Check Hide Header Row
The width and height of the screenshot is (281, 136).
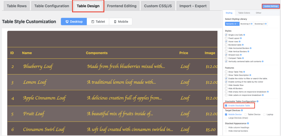(226, 85)
